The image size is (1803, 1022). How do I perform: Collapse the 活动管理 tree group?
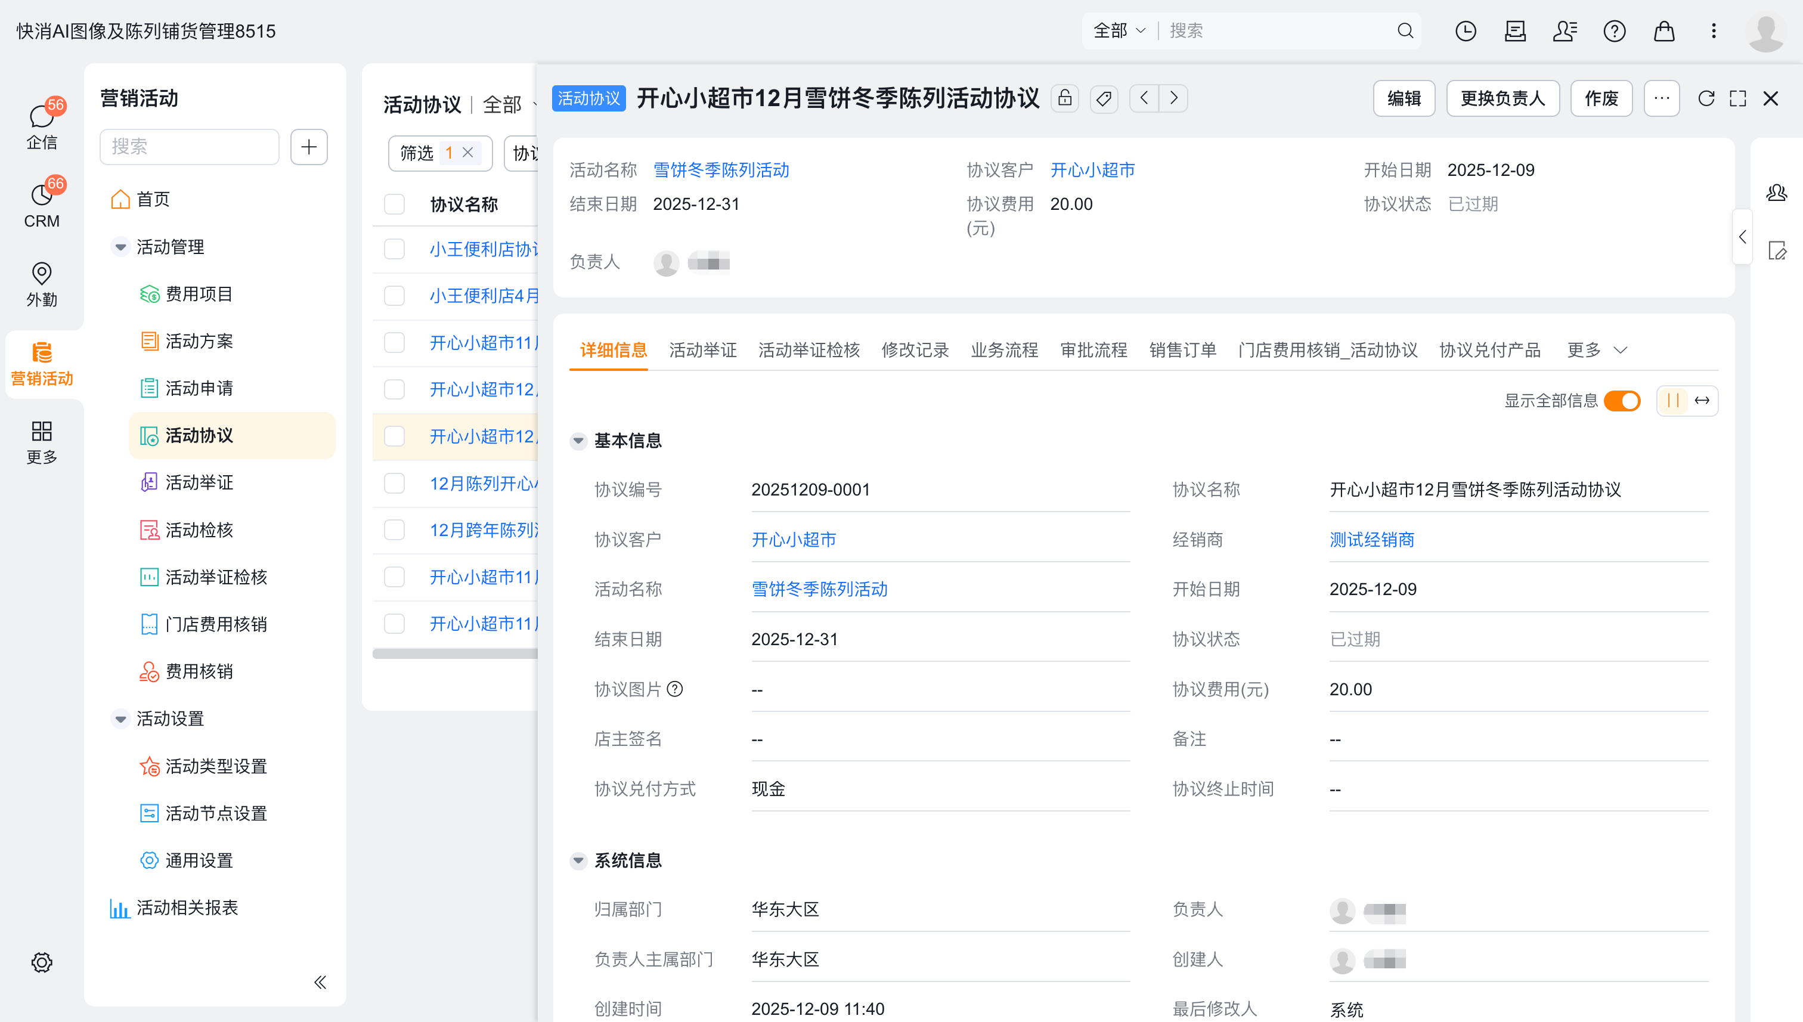point(120,247)
